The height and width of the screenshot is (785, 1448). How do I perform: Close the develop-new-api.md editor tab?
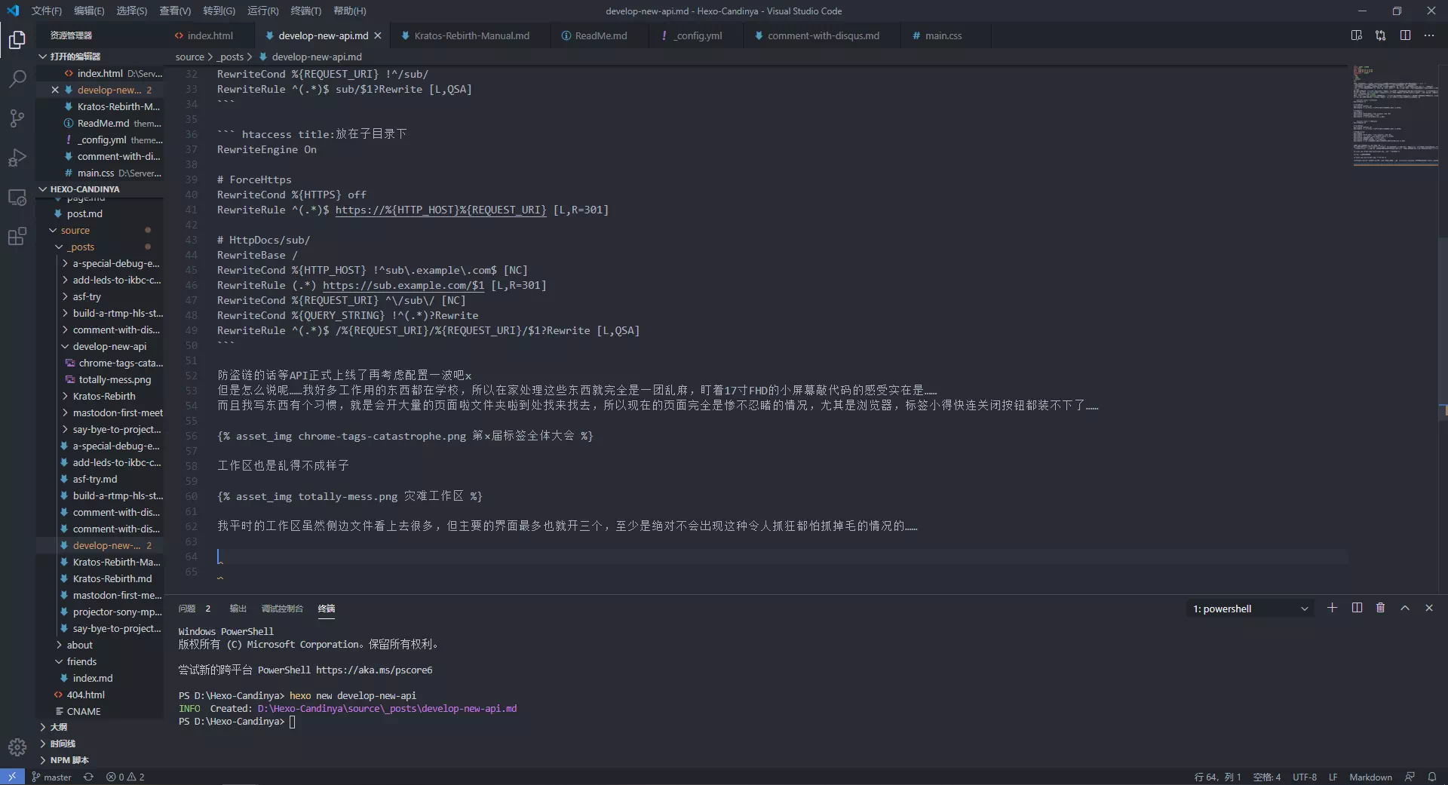click(x=378, y=35)
